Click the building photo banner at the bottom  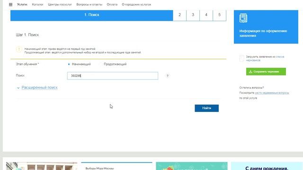tap(42, 166)
